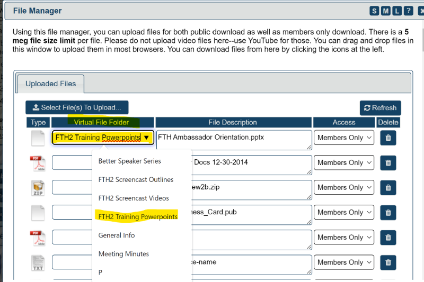Choose FTH2 Screencast Videos folder option
The width and height of the screenshot is (424, 282).
(x=134, y=198)
